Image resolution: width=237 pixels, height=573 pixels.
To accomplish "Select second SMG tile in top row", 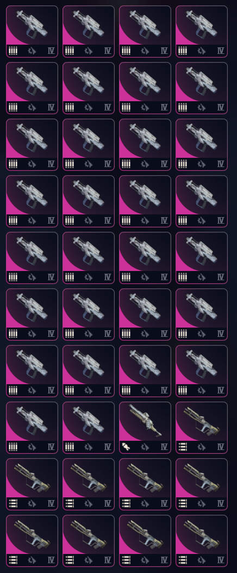I will (x=89, y=32).
